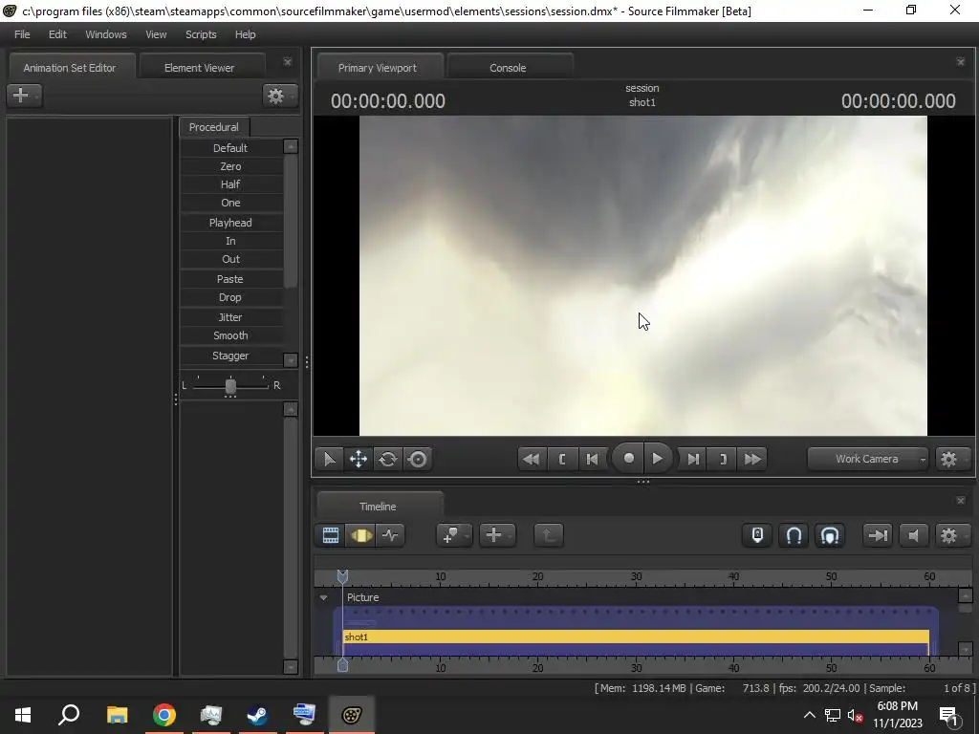Image resolution: width=979 pixels, height=734 pixels.
Task: Apply the Jitter procedural preset
Action: point(231,317)
